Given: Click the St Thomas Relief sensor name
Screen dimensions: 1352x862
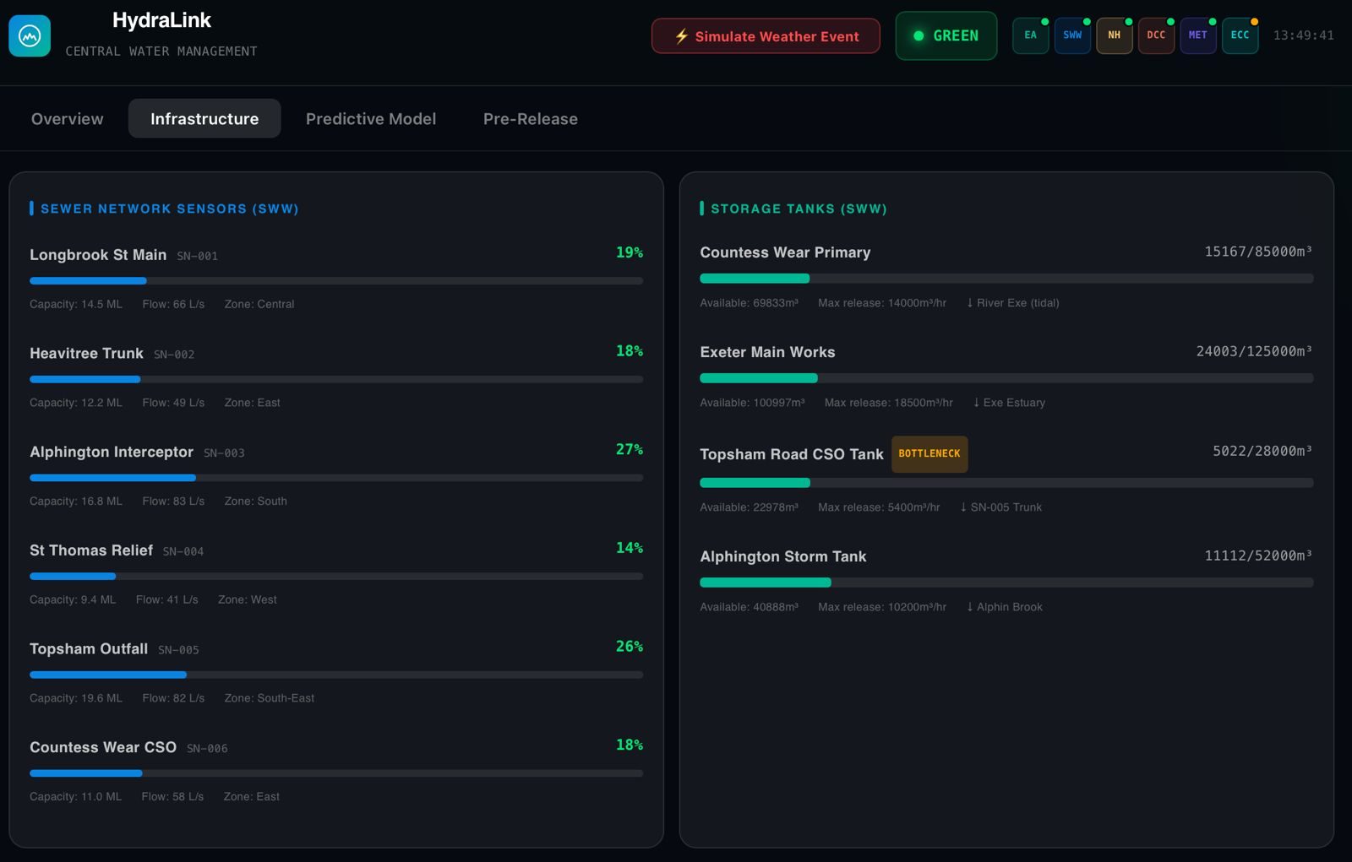Looking at the screenshot, I should (91, 550).
